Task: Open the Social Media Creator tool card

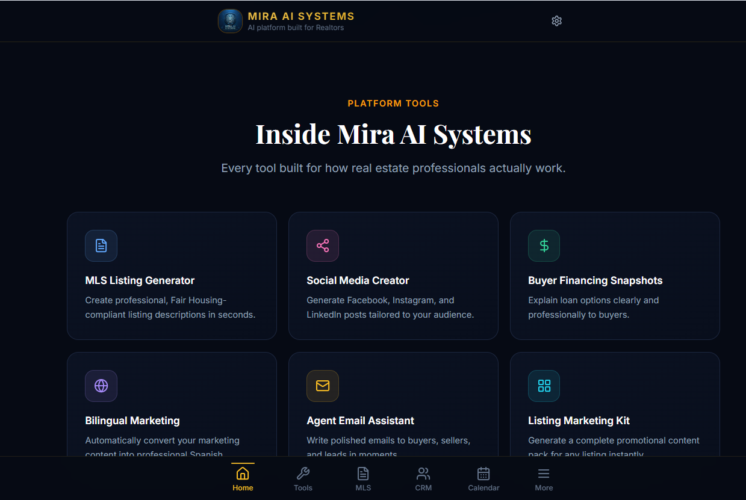Action: (x=393, y=276)
